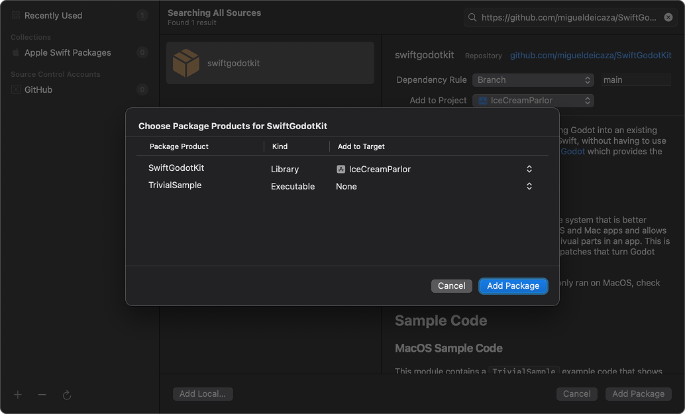
Task: Click the Apple Swift Packages count badge
Action: (x=142, y=53)
